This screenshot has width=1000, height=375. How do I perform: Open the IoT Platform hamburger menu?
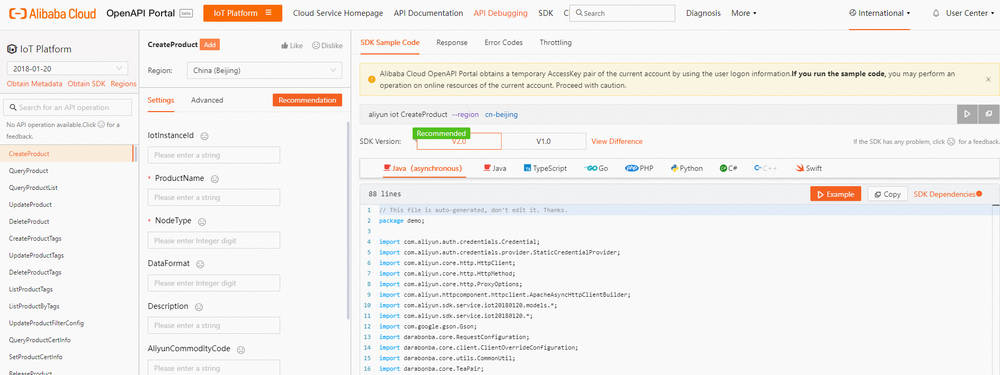tap(269, 13)
